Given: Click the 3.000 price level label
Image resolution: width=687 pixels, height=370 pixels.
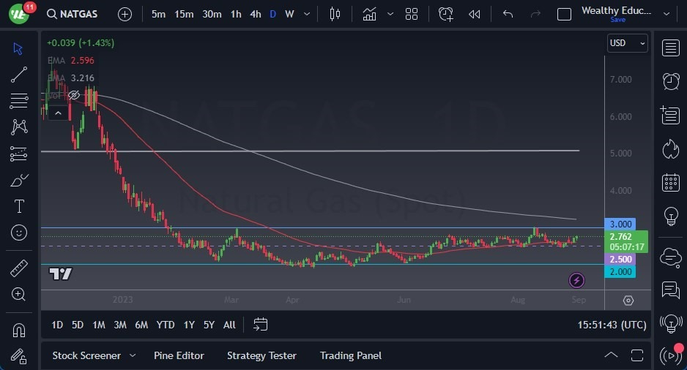Looking at the screenshot, I should click(x=620, y=224).
